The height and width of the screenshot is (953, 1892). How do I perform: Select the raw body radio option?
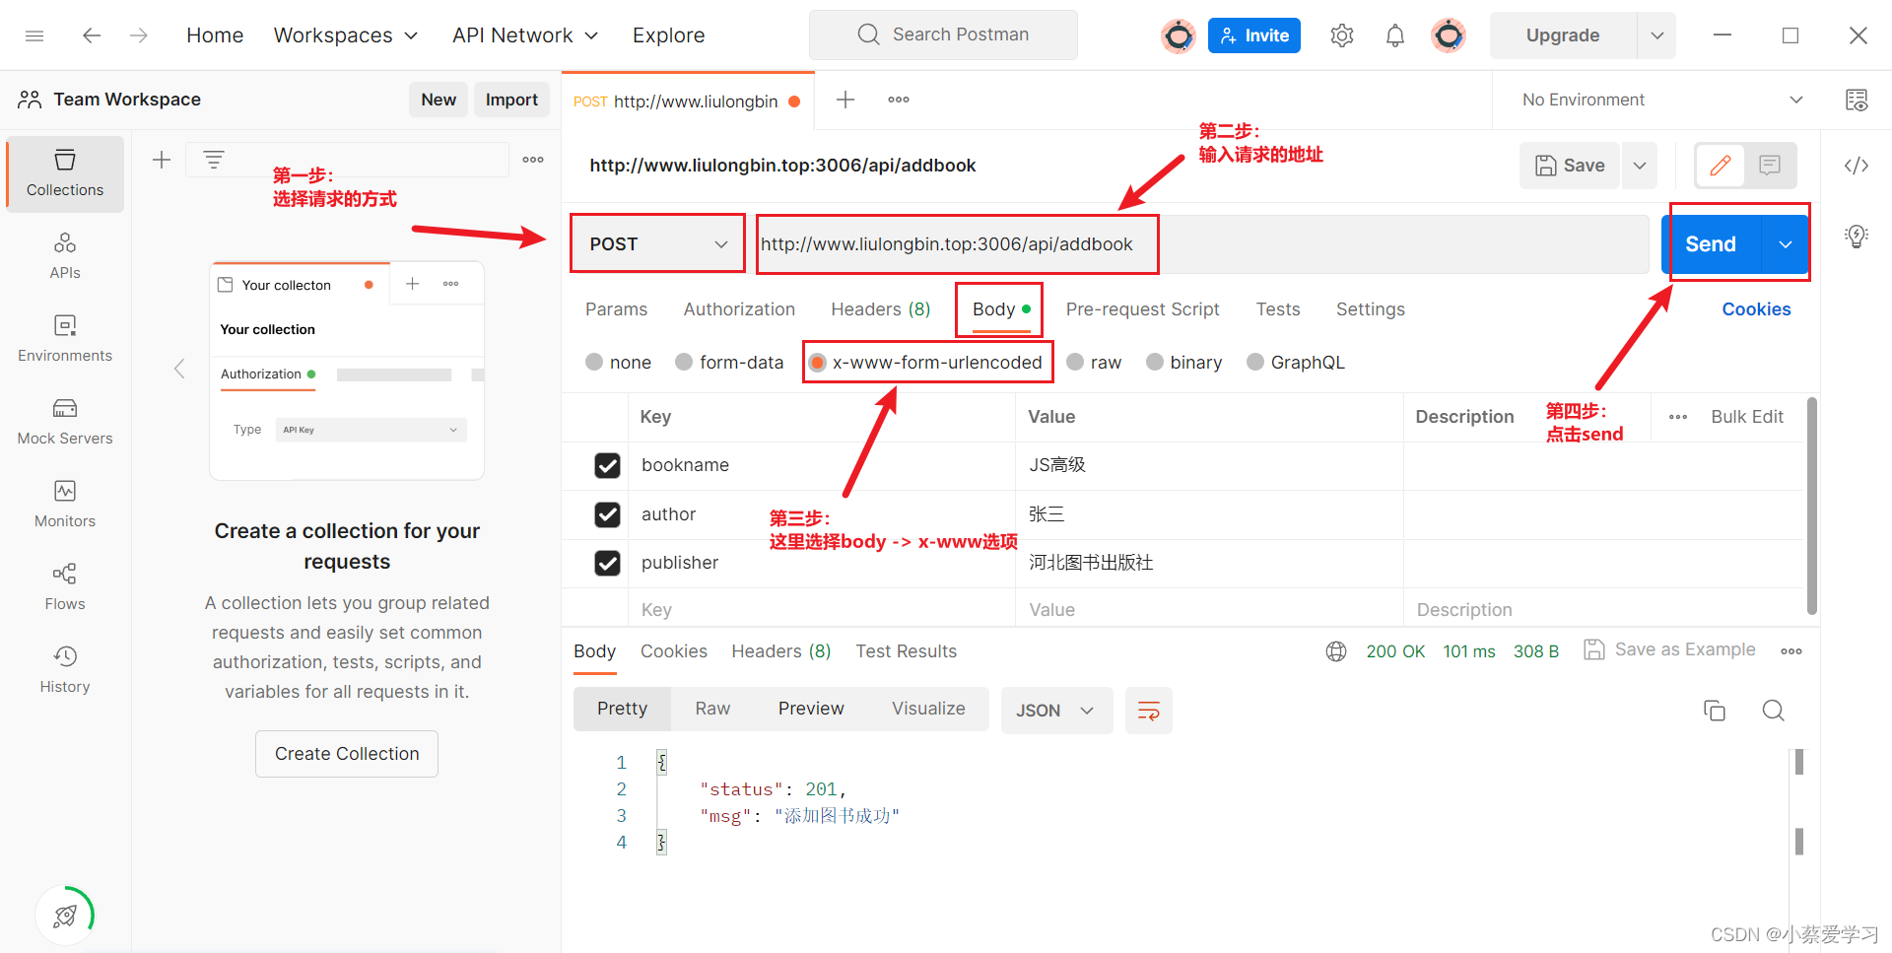point(1075,362)
